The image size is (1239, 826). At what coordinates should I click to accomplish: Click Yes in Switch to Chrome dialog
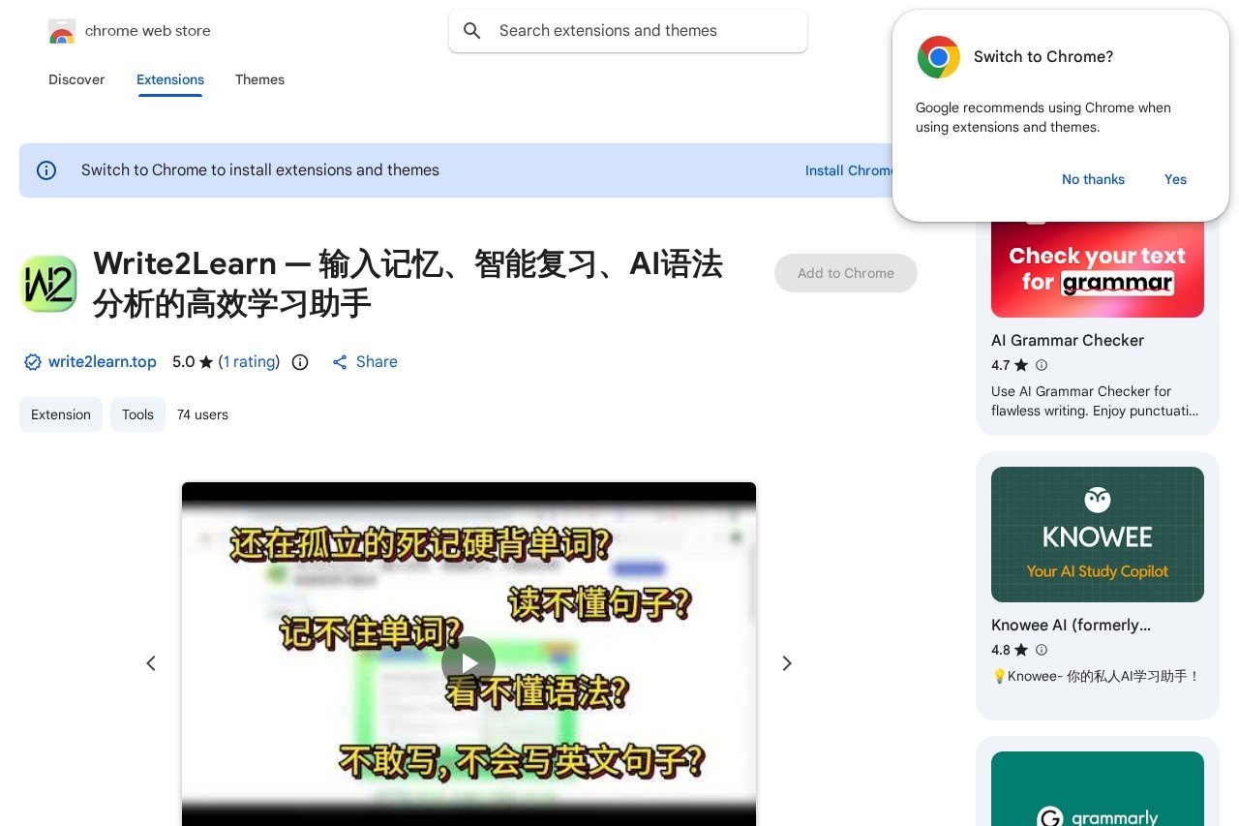[x=1175, y=179]
